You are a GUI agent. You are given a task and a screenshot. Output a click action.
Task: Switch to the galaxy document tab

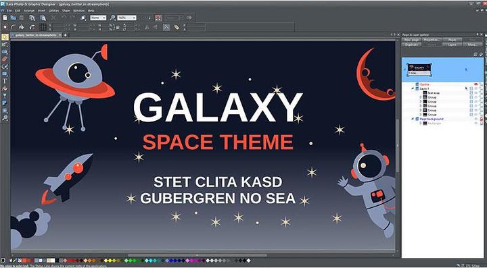36,35
